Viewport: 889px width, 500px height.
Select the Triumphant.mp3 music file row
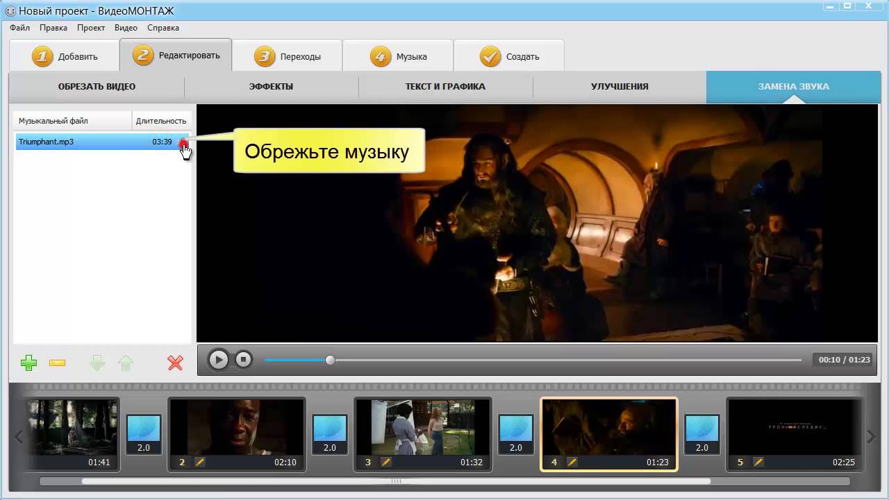tap(103, 142)
